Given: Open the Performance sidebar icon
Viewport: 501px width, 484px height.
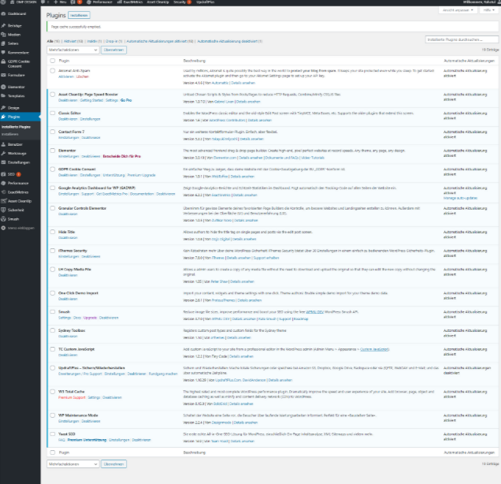Looking at the screenshot, I should pyautogui.click(x=3, y=183).
